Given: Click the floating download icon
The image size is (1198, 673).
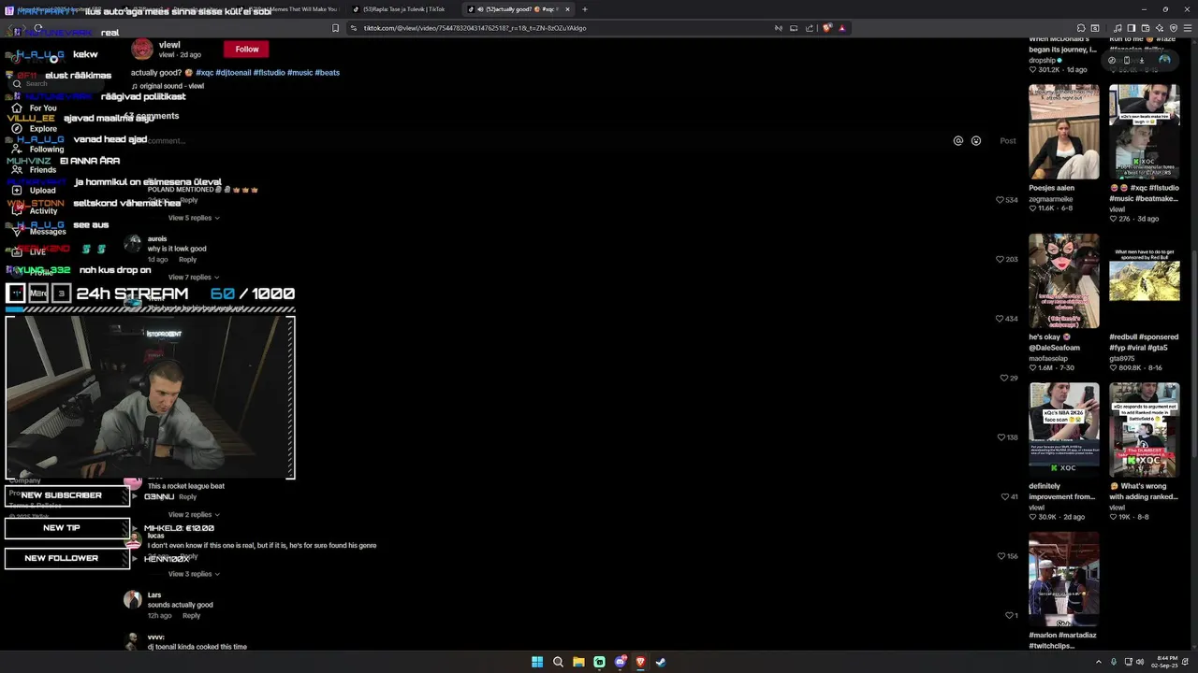Looking at the screenshot, I should coord(1141,60).
